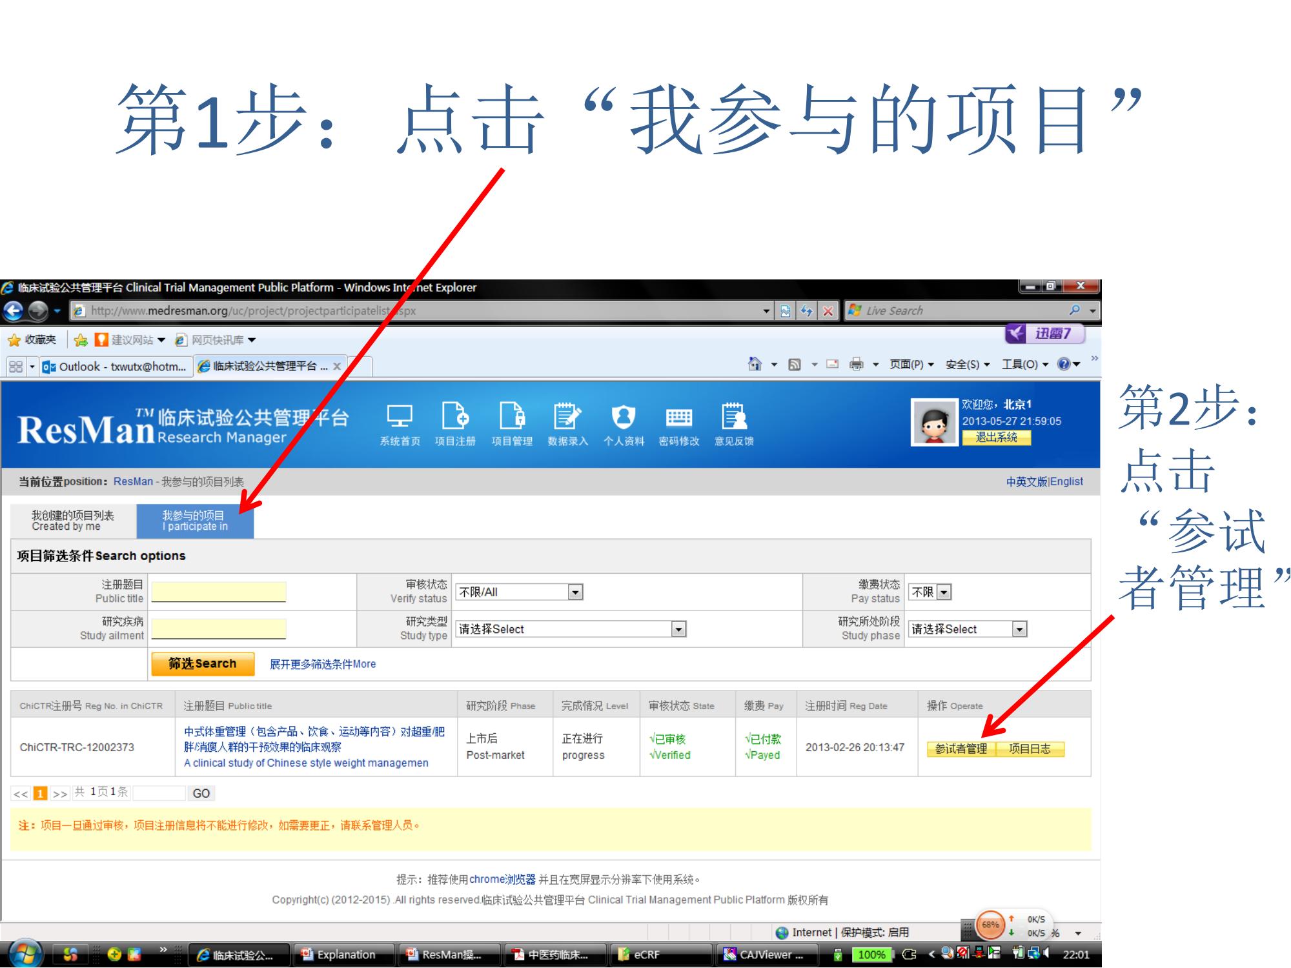
Task: Click the 项目日志 button
Action: tap(1030, 749)
